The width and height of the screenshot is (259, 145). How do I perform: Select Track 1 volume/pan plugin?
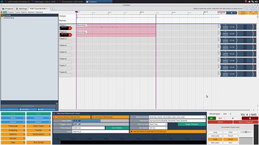pos(229,27)
